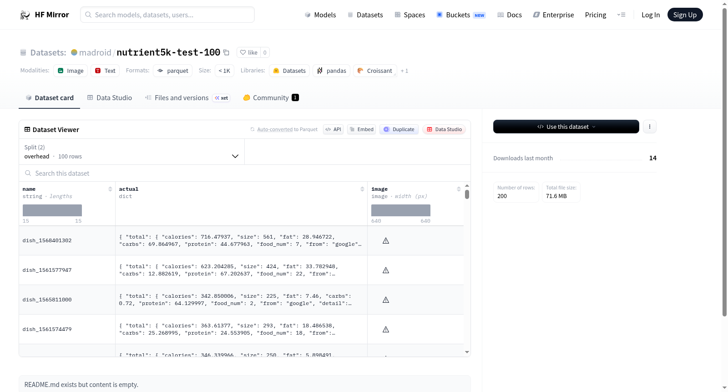Open the more navigation options menu icon
This screenshot has width=728, height=392.
[x=621, y=15]
